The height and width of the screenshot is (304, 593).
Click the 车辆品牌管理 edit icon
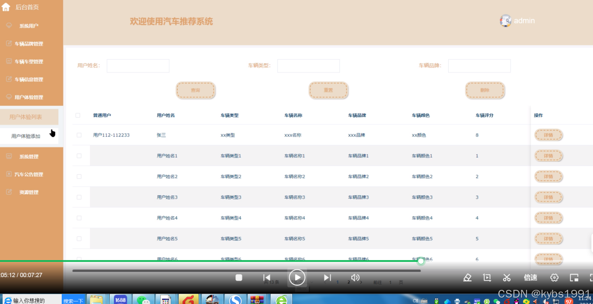coord(9,44)
